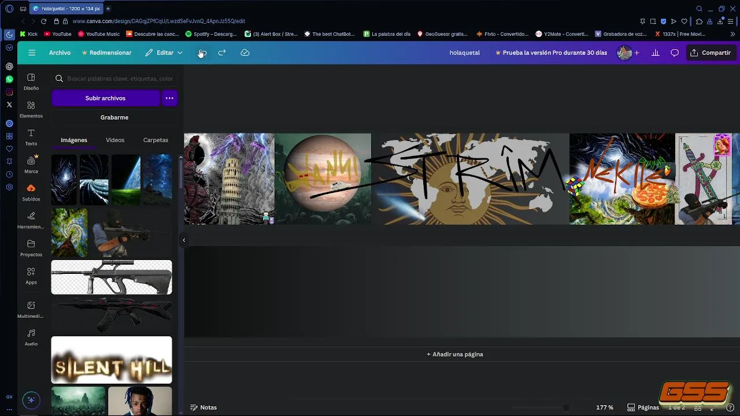Select the Silent Hill logo thumbnail
This screenshot has width=740, height=416.
(x=112, y=360)
